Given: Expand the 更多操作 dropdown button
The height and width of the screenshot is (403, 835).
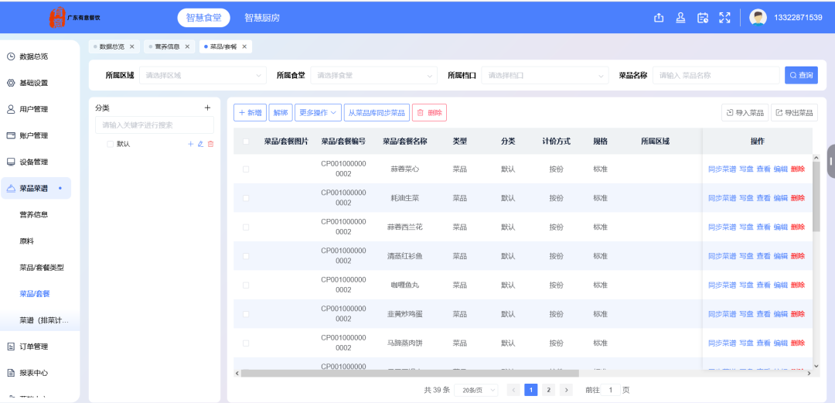Looking at the screenshot, I should point(318,112).
